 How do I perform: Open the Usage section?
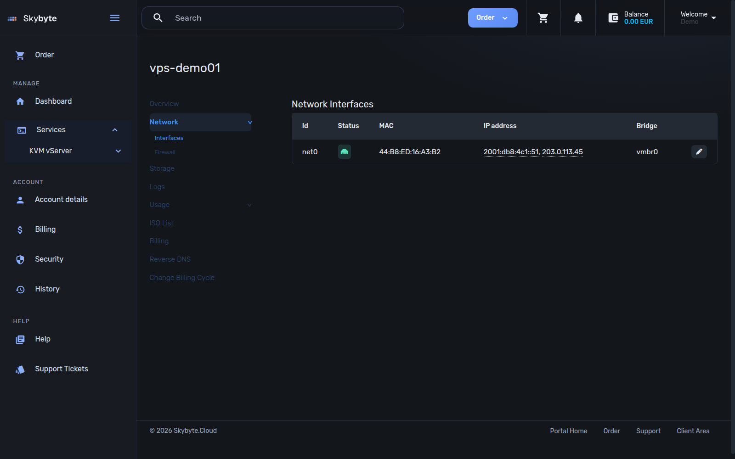[x=159, y=205]
